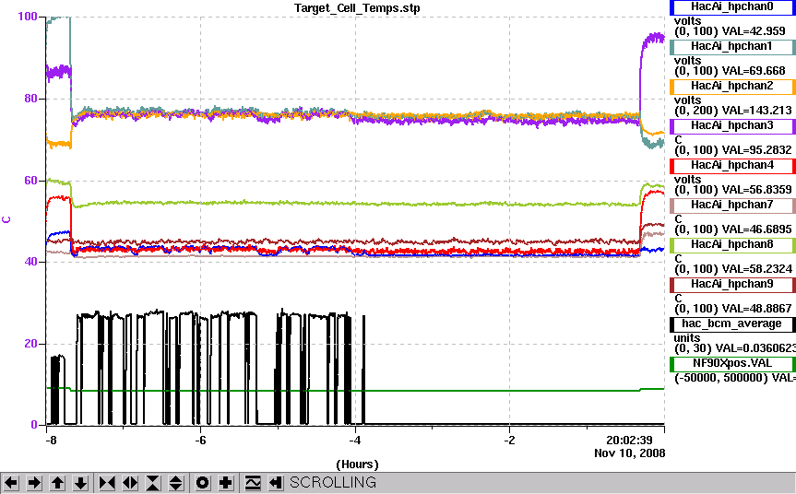Image resolution: width=796 pixels, height=494 pixels.
Task: Select the HacAi_hpchan2 curve legend
Action: click(732, 87)
